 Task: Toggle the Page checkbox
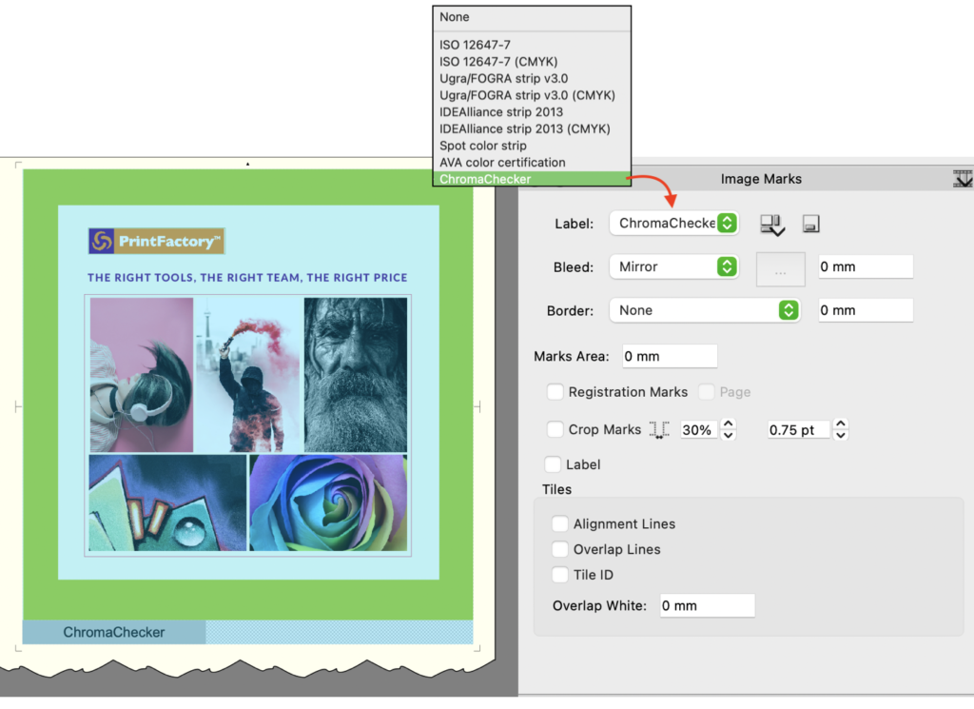707,392
